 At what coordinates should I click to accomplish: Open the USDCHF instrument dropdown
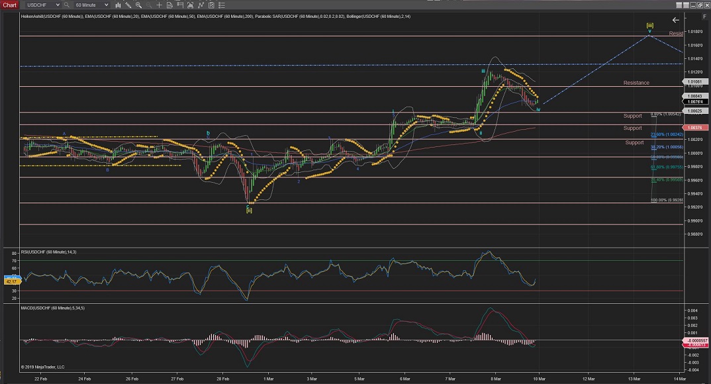coord(42,5)
